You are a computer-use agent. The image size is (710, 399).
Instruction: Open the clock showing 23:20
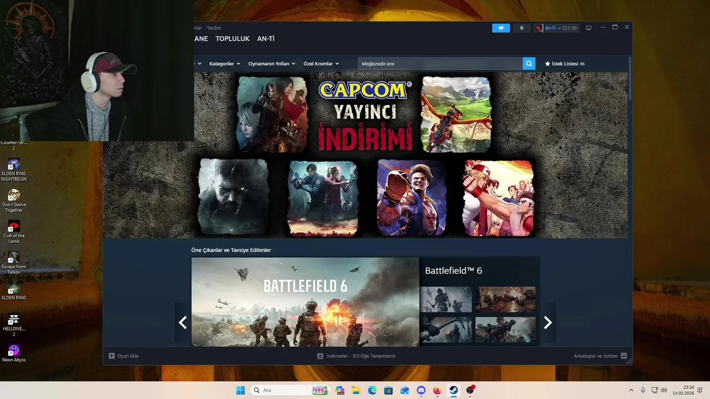[x=683, y=390]
